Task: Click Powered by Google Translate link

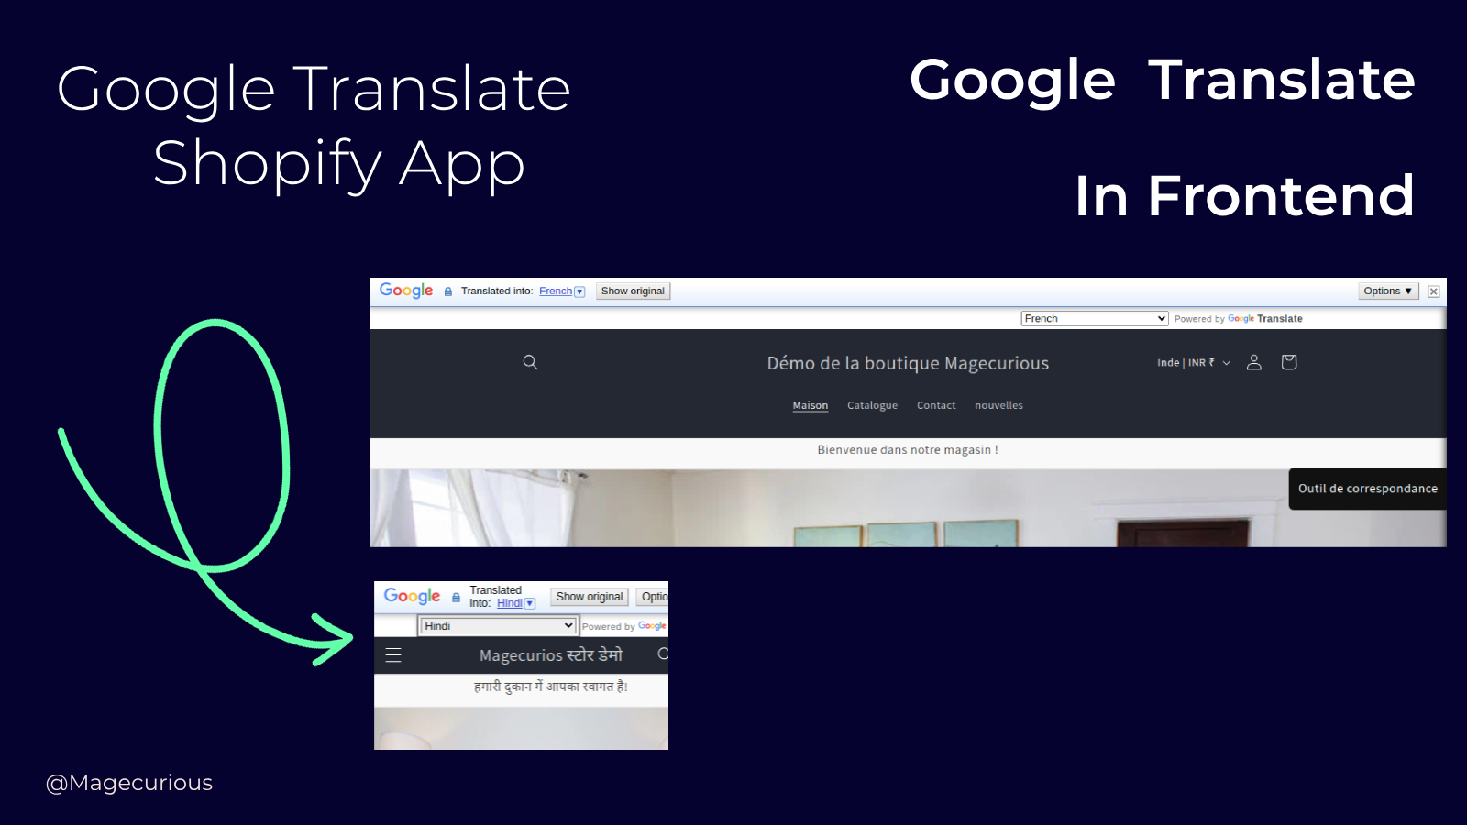Action: point(1238,319)
